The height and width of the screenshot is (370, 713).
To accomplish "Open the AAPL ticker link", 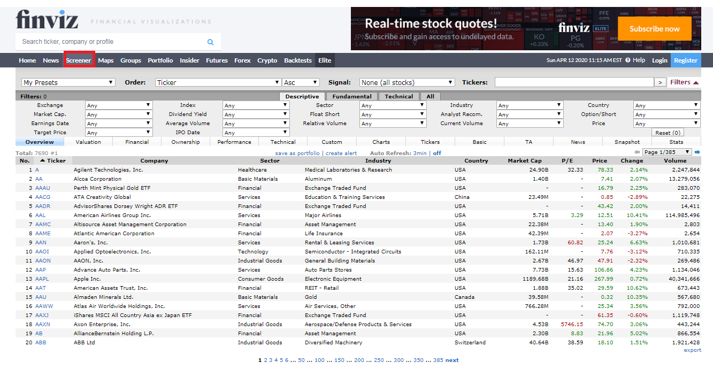I will click(x=42, y=279).
